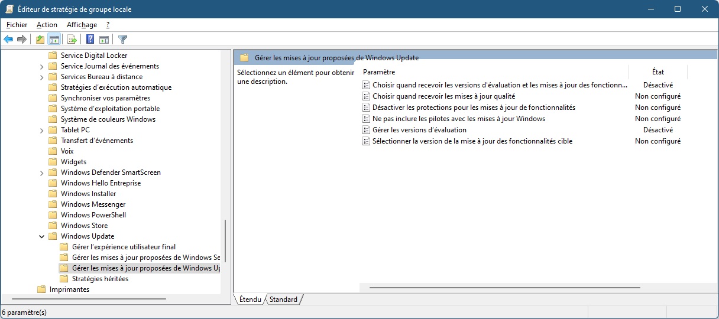Click the Imprimantes folder icon
719x319 pixels.
[x=41, y=289]
